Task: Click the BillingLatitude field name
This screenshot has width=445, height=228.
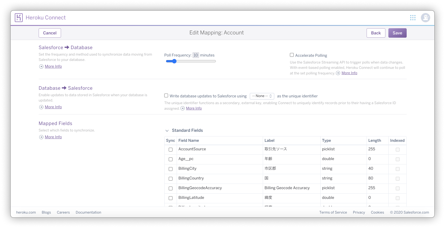Action: tap(191, 198)
